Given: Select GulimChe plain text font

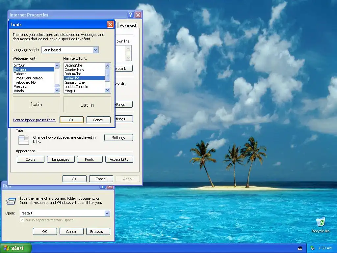Looking at the screenshot, I should [x=84, y=78].
